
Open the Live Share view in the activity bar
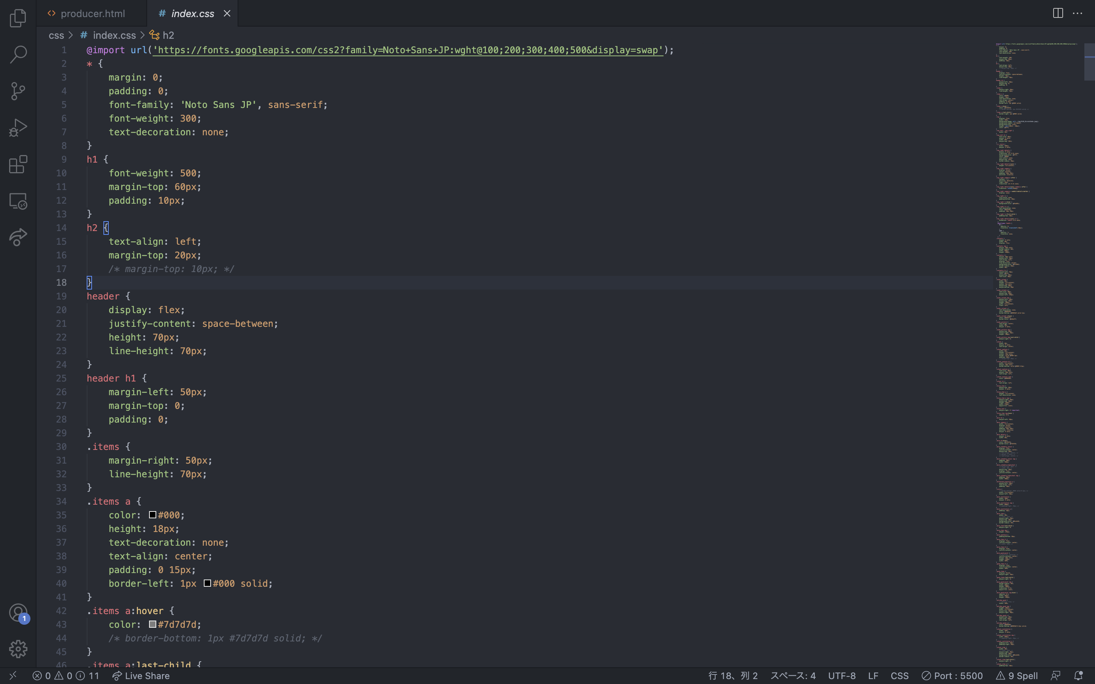[18, 237]
